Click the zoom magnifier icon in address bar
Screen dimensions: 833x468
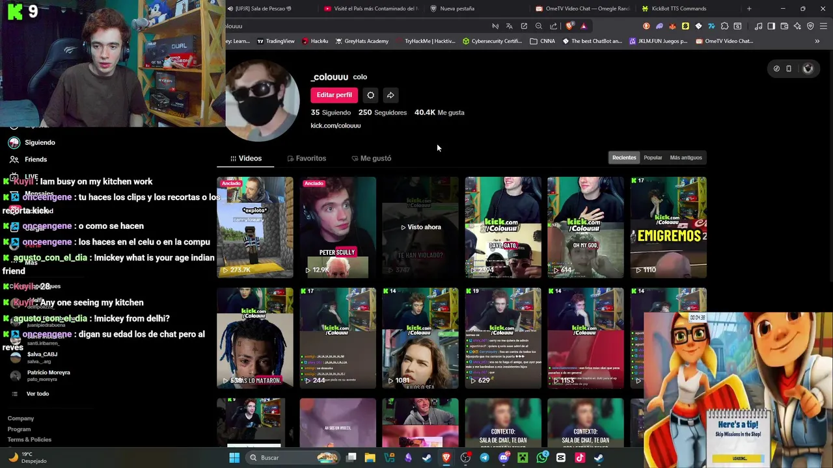(x=539, y=26)
